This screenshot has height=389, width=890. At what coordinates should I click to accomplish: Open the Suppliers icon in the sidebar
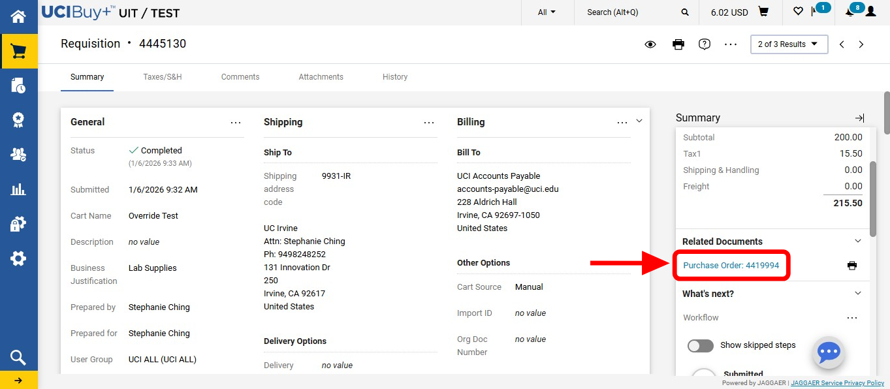[x=18, y=155]
